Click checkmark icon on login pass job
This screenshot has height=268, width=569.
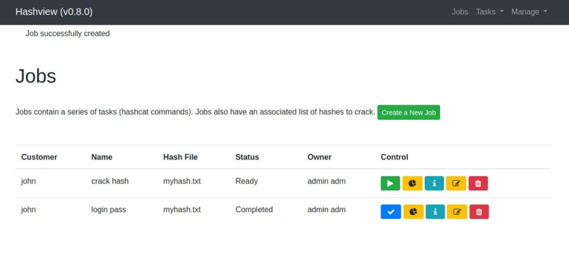pyautogui.click(x=391, y=212)
